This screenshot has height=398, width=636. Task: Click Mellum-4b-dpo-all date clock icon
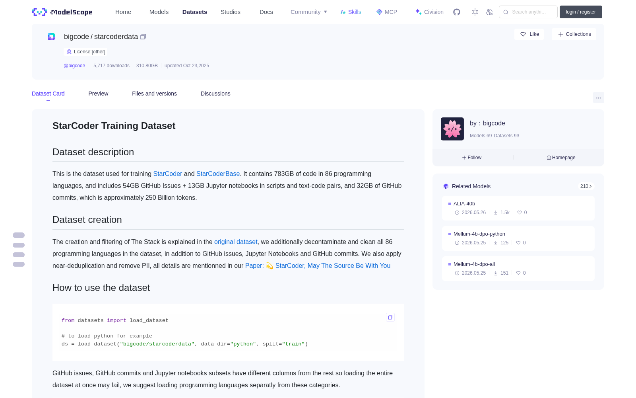tap(457, 273)
